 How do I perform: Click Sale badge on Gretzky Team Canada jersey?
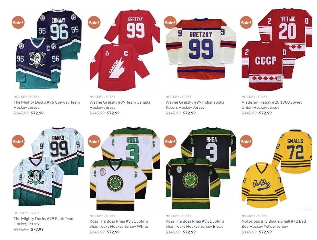(94, 23)
